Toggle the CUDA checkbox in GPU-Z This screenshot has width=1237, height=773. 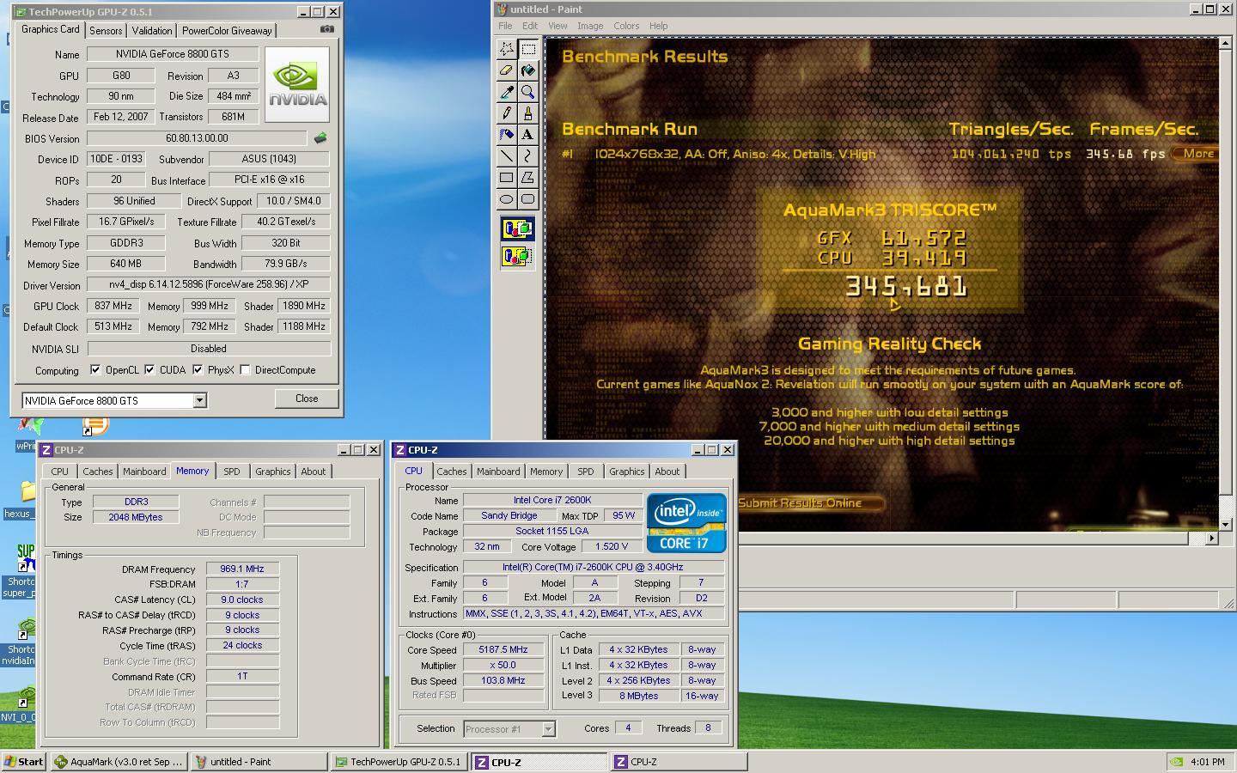coord(149,370)
